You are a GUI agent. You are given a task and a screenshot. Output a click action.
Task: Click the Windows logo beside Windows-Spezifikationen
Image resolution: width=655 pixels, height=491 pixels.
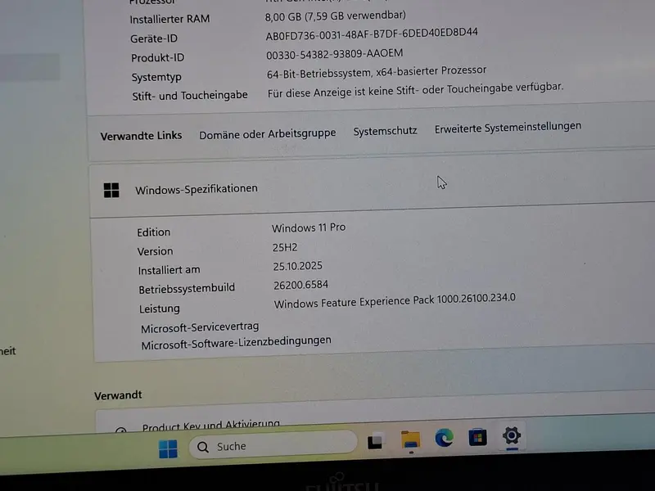coord(111,191)
